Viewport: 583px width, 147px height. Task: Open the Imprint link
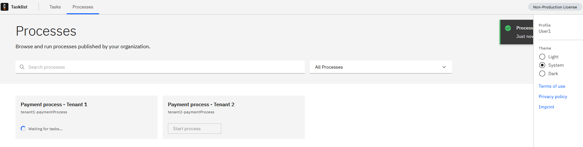(546, 107)
